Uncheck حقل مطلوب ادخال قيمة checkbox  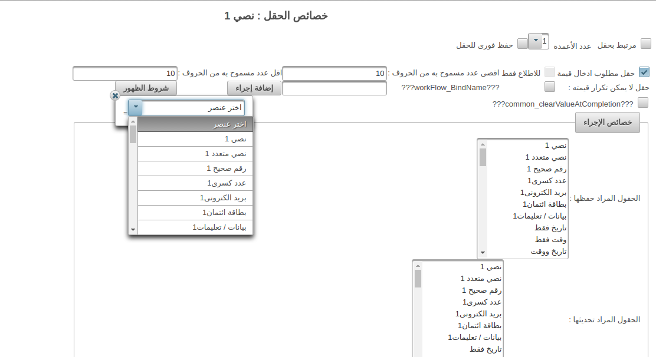click(x=644, y=72)
